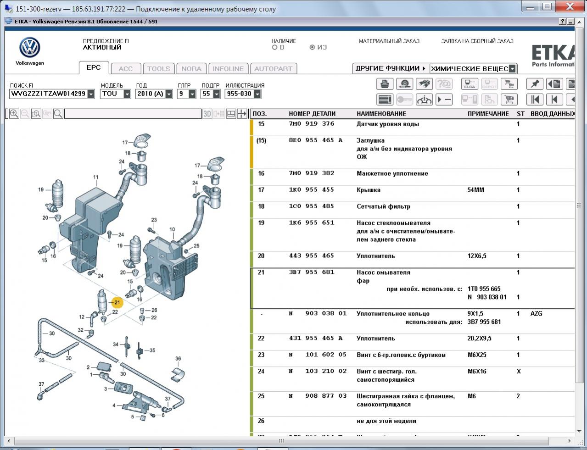Go to previous illustration with the bar-arrow icon
Screen dimensions: 587x450
(x=554, y=99)
